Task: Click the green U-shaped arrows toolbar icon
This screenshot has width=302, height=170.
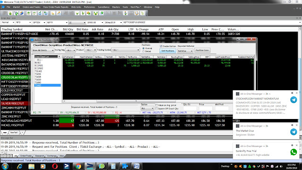Action: coord(95,13)
